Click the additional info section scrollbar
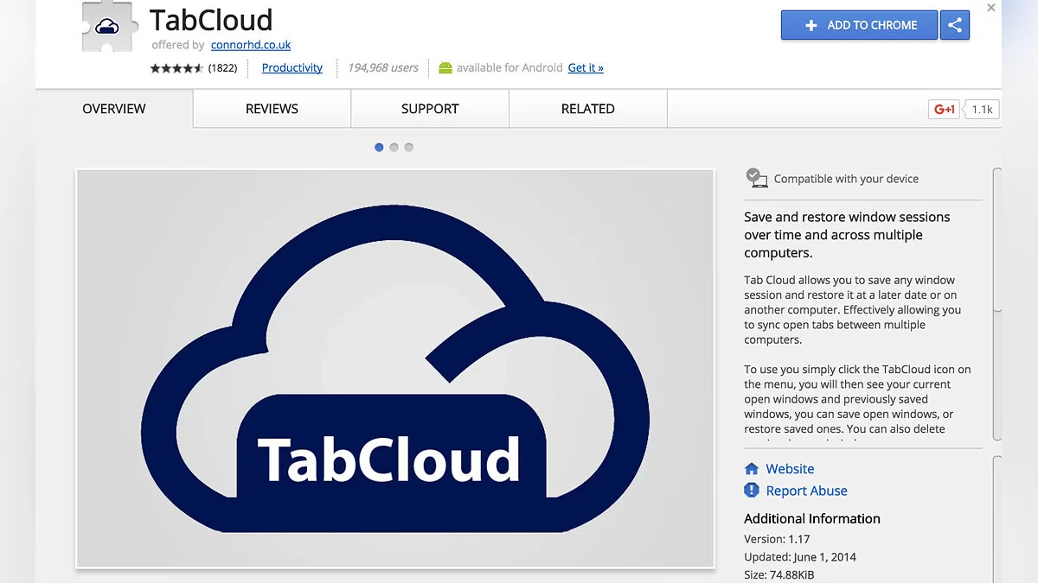This screenshot has width=1038, height=583. [996, 518]
